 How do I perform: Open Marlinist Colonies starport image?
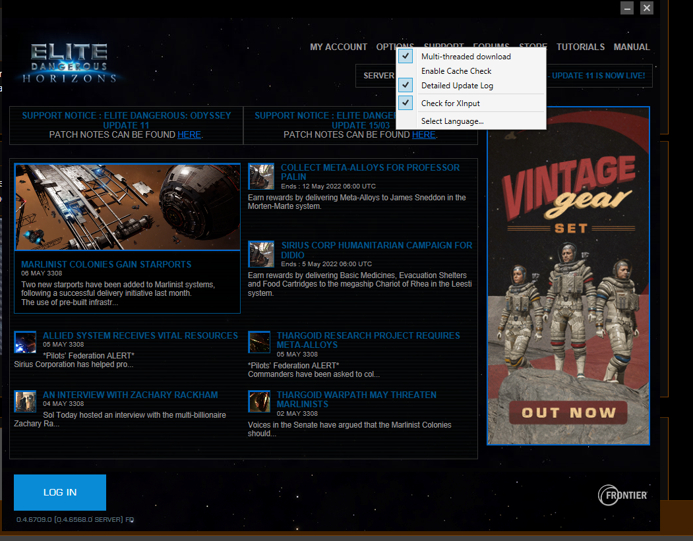pyautogui.click(x=127, y=207)
